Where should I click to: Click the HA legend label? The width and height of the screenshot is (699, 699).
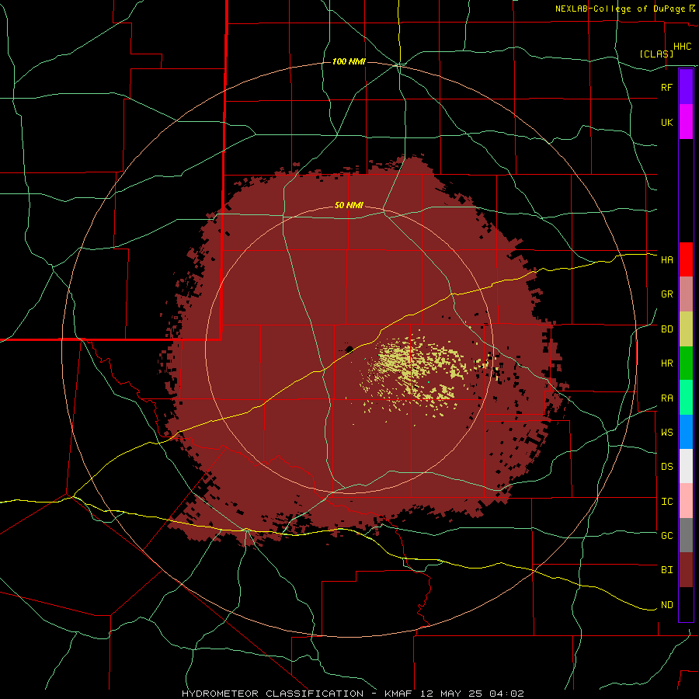[666, 260]
